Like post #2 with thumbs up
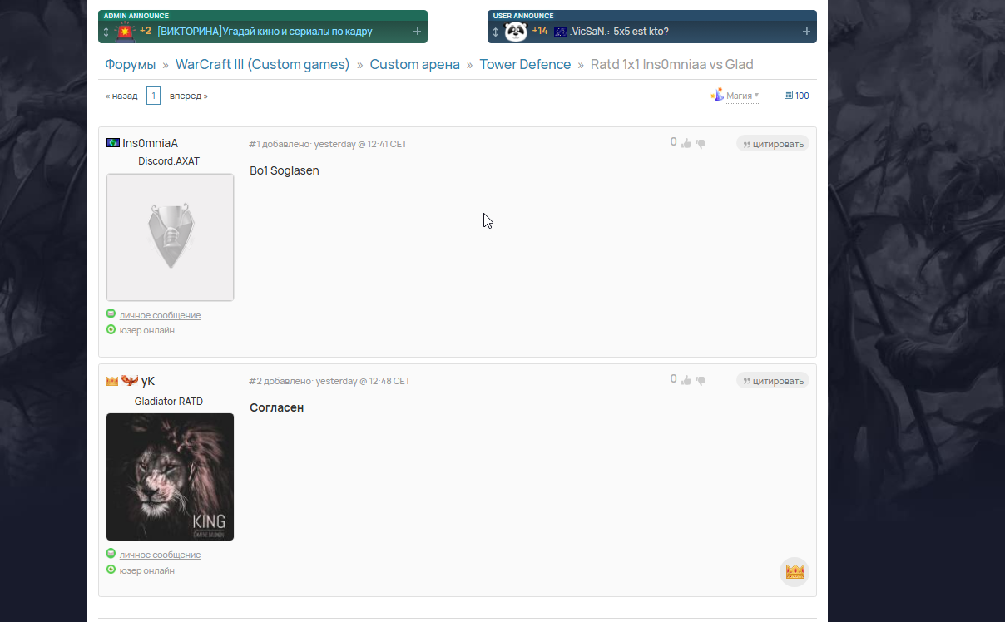The height and width of the screenshot is (622, 1005). tap(686, 380)
